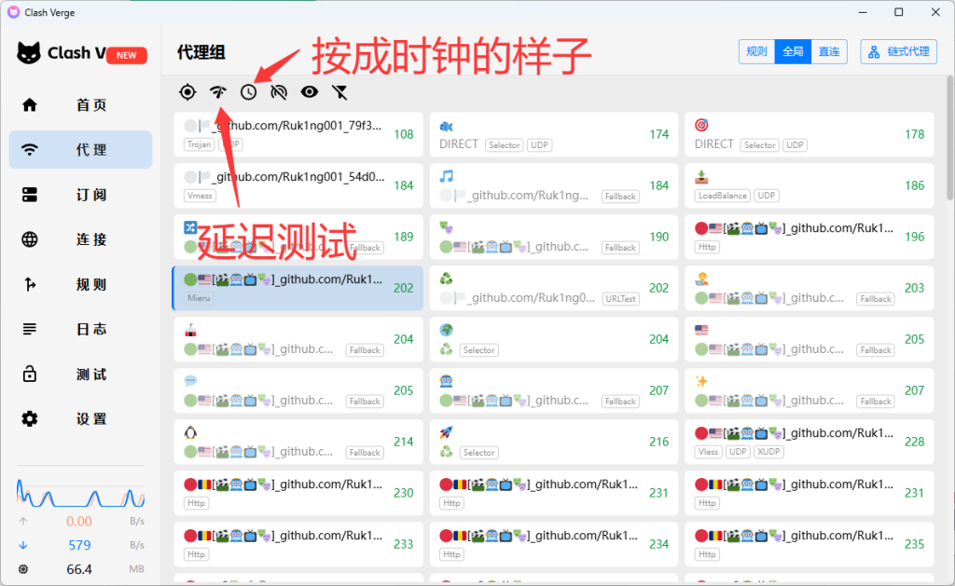955x586 pixels.
Task: Click the traffic graph in sidebar
Action: (80, 493)
